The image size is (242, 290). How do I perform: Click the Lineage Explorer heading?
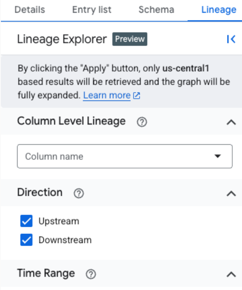(62, 39)
